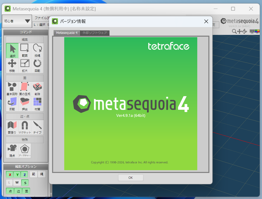Toggle 点 vertex editing
The height and width of the screenshot is (199, 262).
coord(10,191)
